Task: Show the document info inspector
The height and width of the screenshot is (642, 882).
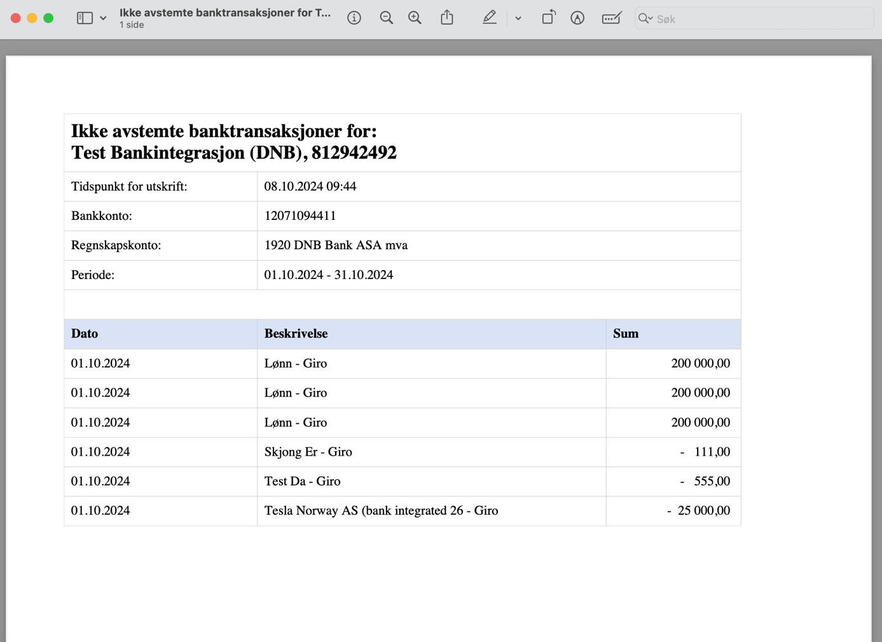Action: pyautogui.click(x=354, y=18)
